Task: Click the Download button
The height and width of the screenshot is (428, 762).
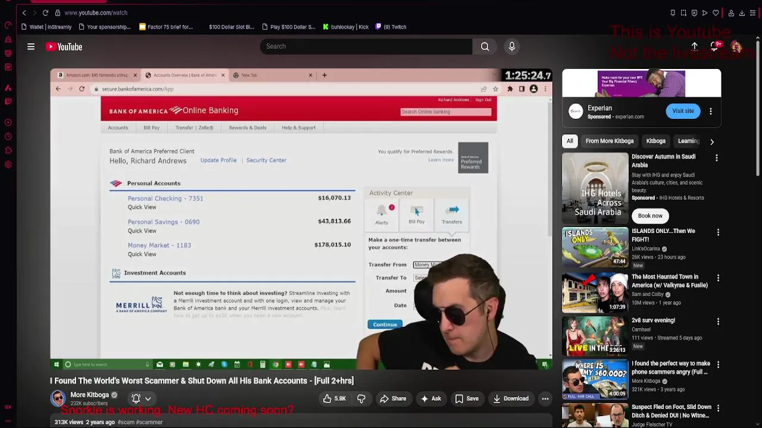Action: coord(510,399)
